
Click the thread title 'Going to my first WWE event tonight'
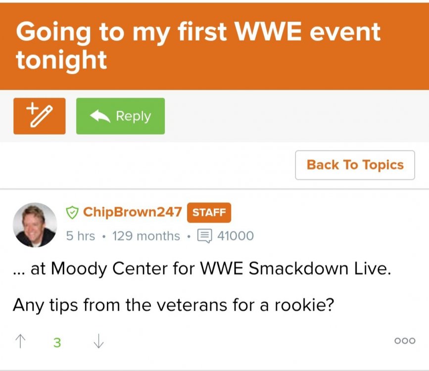click(198, 46)
